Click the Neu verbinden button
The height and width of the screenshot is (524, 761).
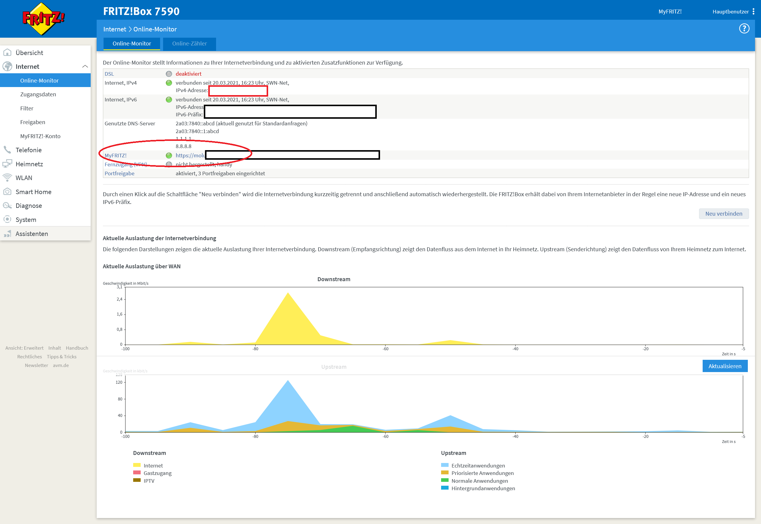tap(724, 214)
